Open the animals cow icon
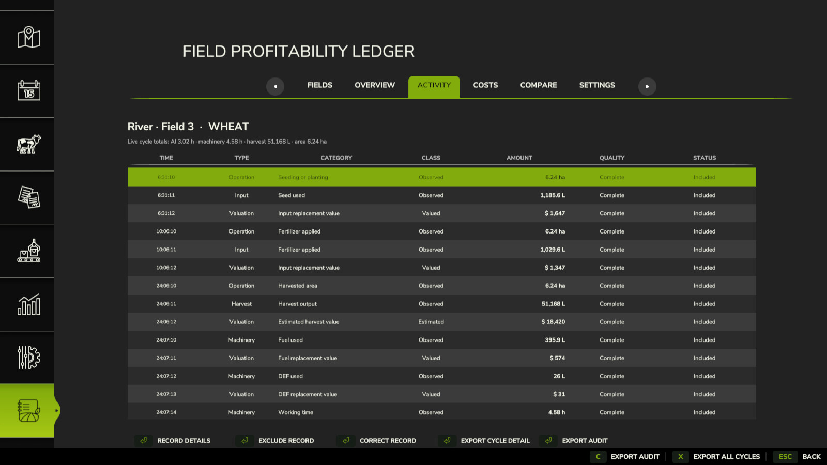The width and height of the screenshot is (827, 465). pyautogui.click(x=29, y=144)
